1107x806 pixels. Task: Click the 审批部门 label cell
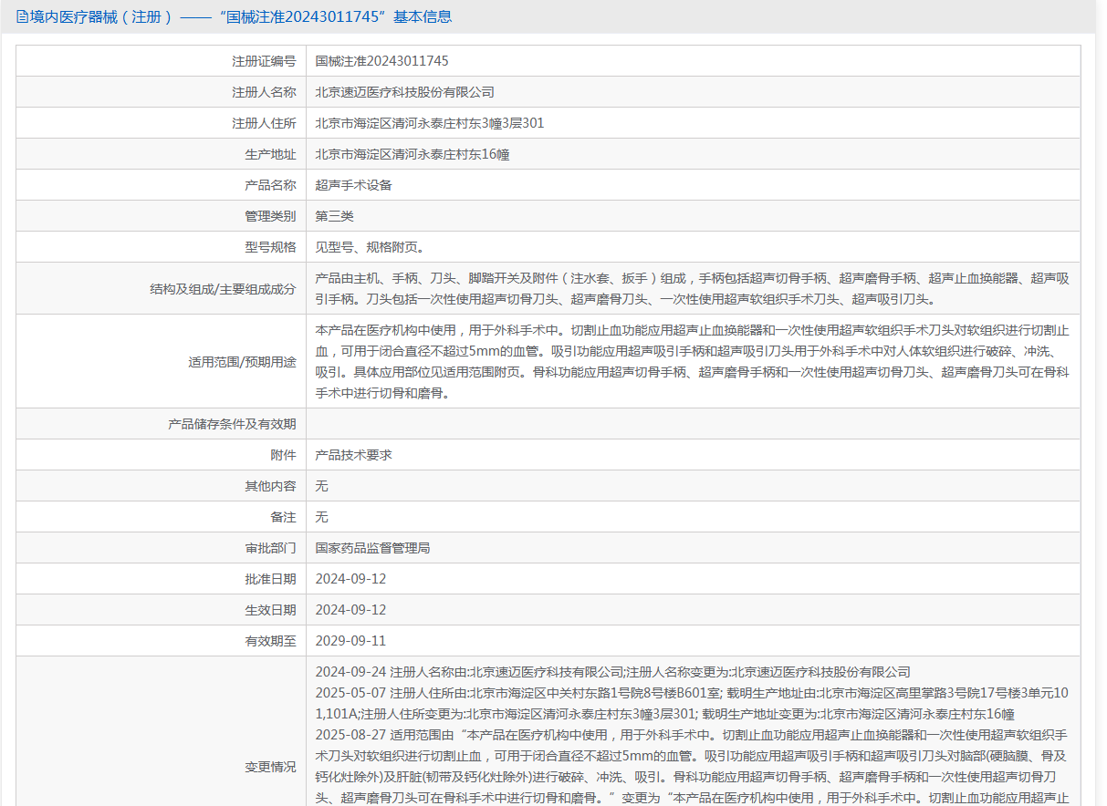pyautogui.click(x=161, y=548)
